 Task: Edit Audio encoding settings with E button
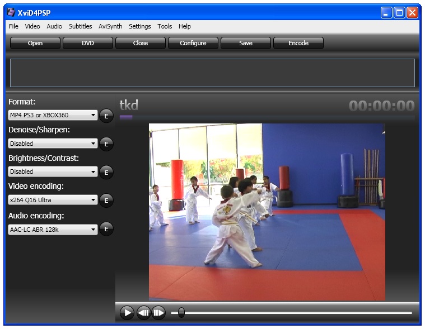(106, 229)
